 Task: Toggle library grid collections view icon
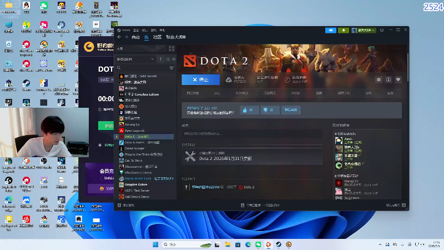coord(171,48)
